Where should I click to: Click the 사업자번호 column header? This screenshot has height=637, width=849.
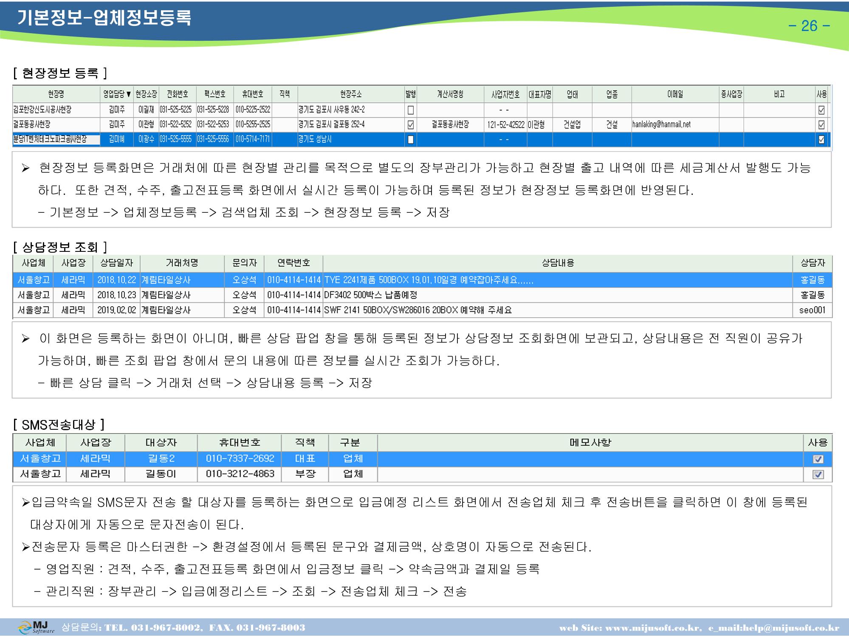pos(505,94)
